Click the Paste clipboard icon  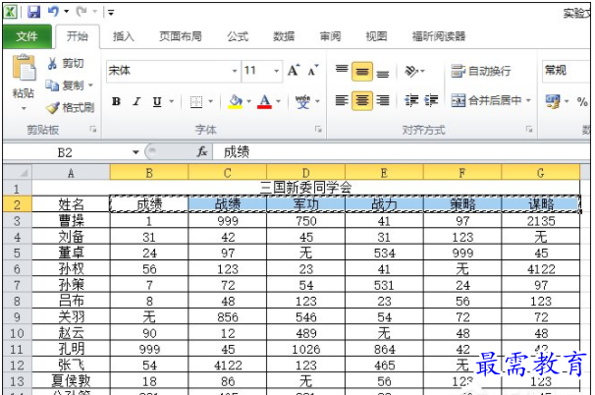pos(24,68)
